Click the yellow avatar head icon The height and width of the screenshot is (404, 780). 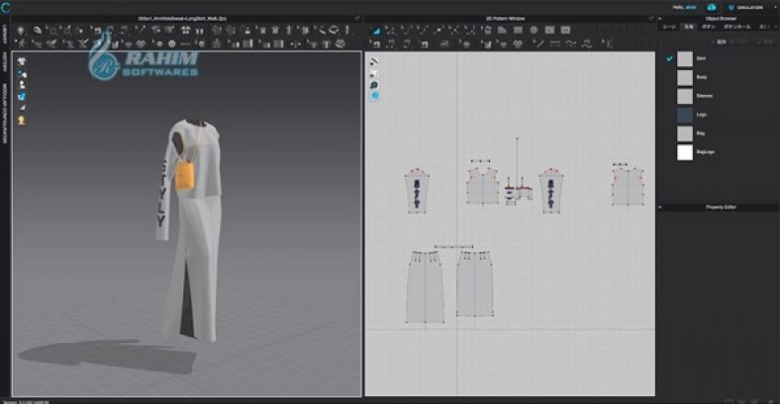22,120
